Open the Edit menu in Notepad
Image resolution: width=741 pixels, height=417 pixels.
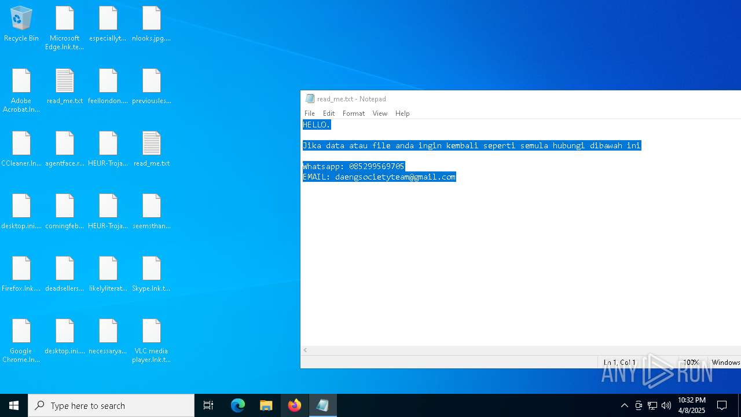(329, 114)
